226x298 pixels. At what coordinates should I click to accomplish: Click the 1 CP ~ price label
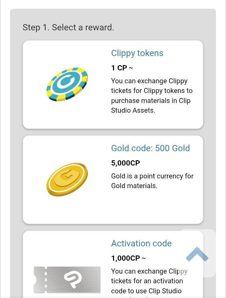[x=122, y=68]
